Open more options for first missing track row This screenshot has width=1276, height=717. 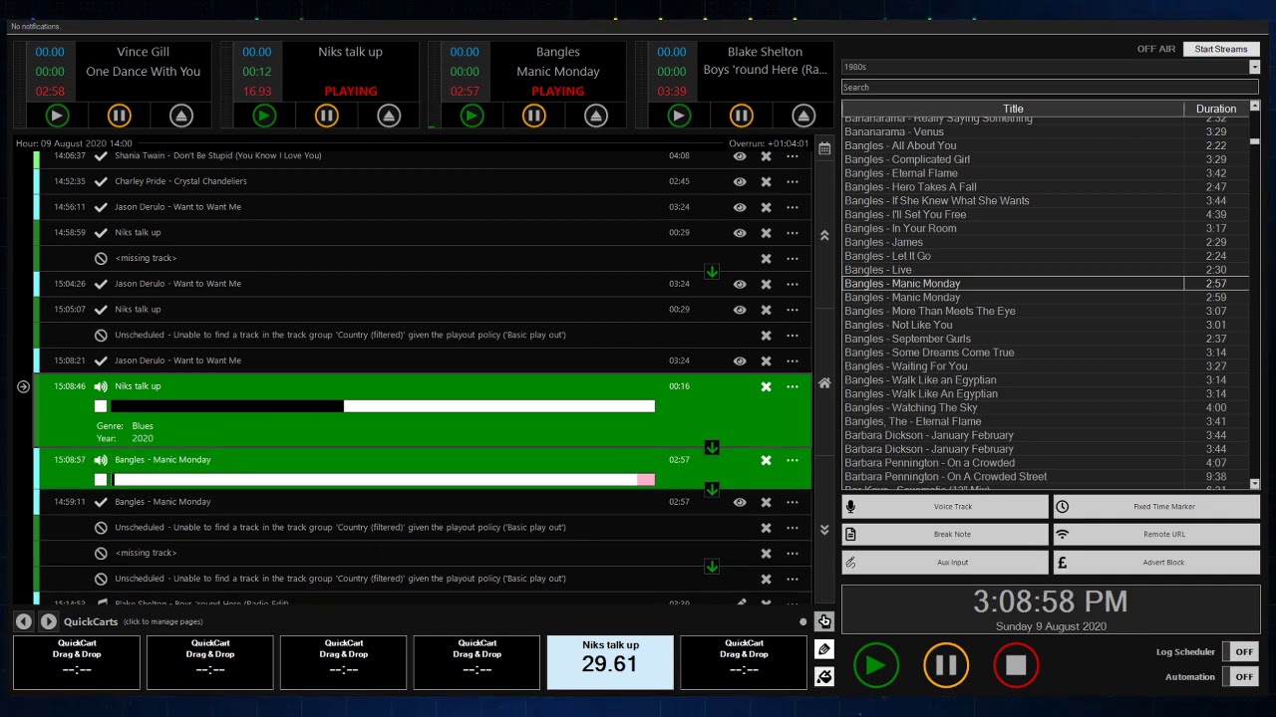pos(793,259)
